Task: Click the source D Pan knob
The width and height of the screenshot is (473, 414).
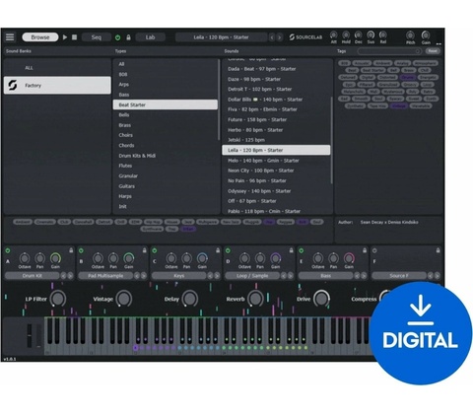Action: tap(260, 258)
